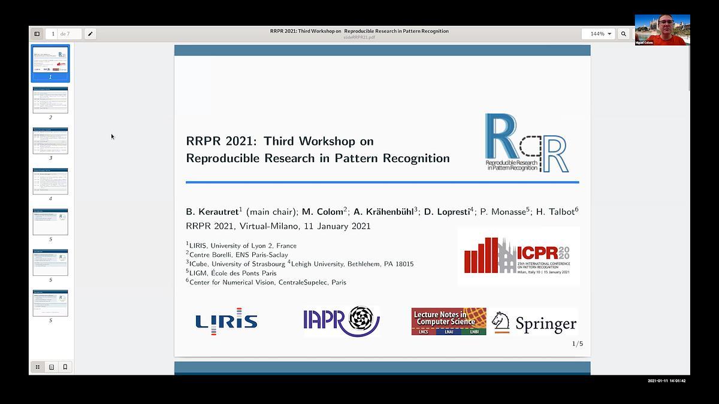Toggle the sidebar panel button

(x=37, y=34)
